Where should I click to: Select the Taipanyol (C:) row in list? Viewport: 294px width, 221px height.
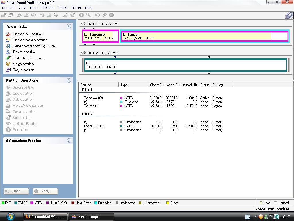(153, 98)
